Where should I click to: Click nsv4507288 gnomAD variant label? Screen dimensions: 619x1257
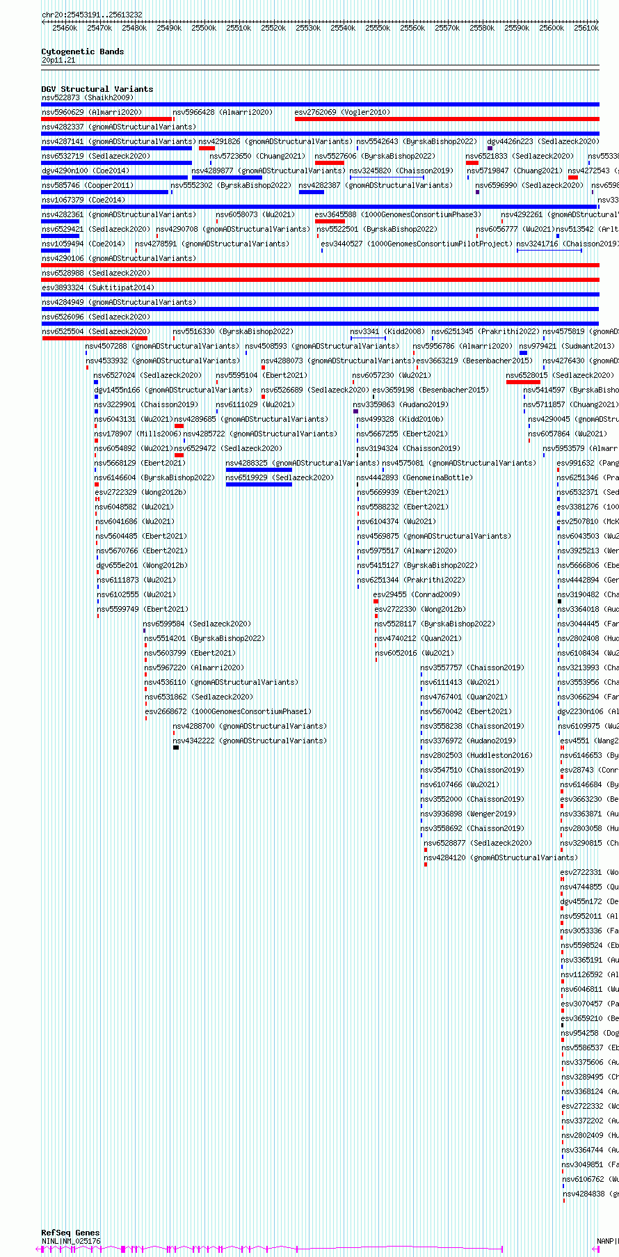click(162, 346)
